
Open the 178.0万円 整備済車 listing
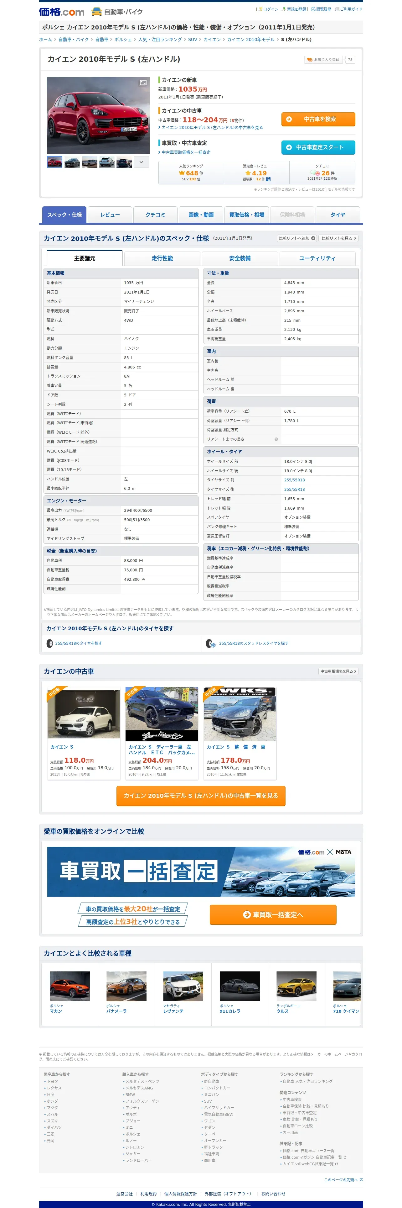coord(240,733)
